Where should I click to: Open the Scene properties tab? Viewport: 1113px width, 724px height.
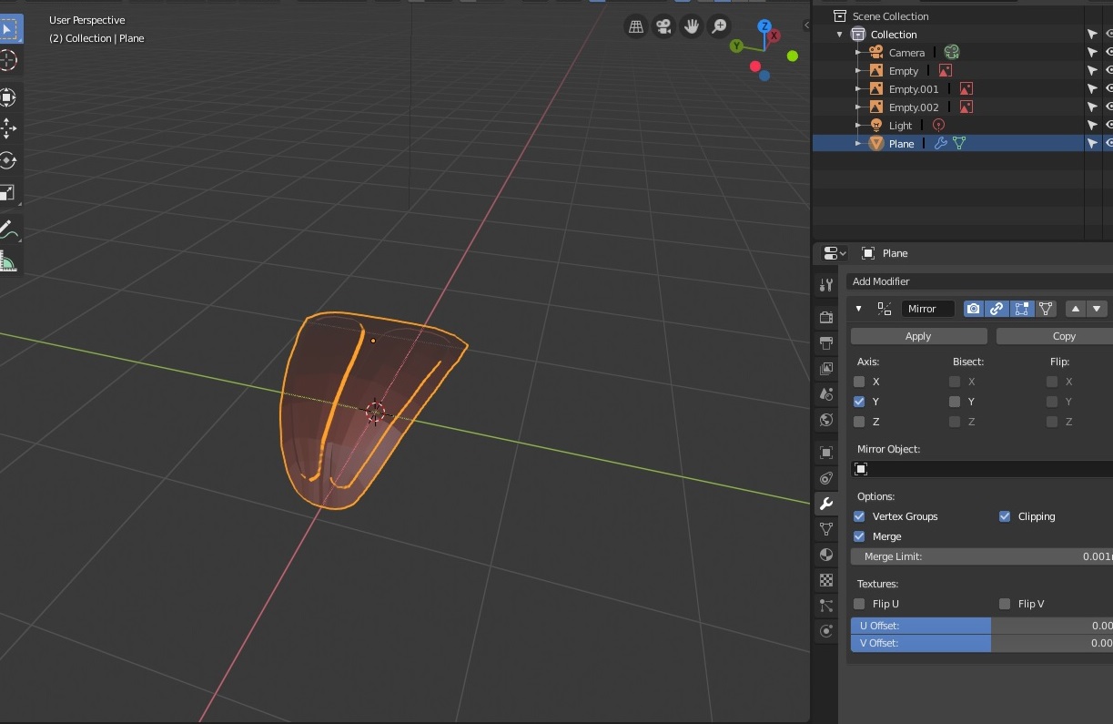[x=826, y=394]
